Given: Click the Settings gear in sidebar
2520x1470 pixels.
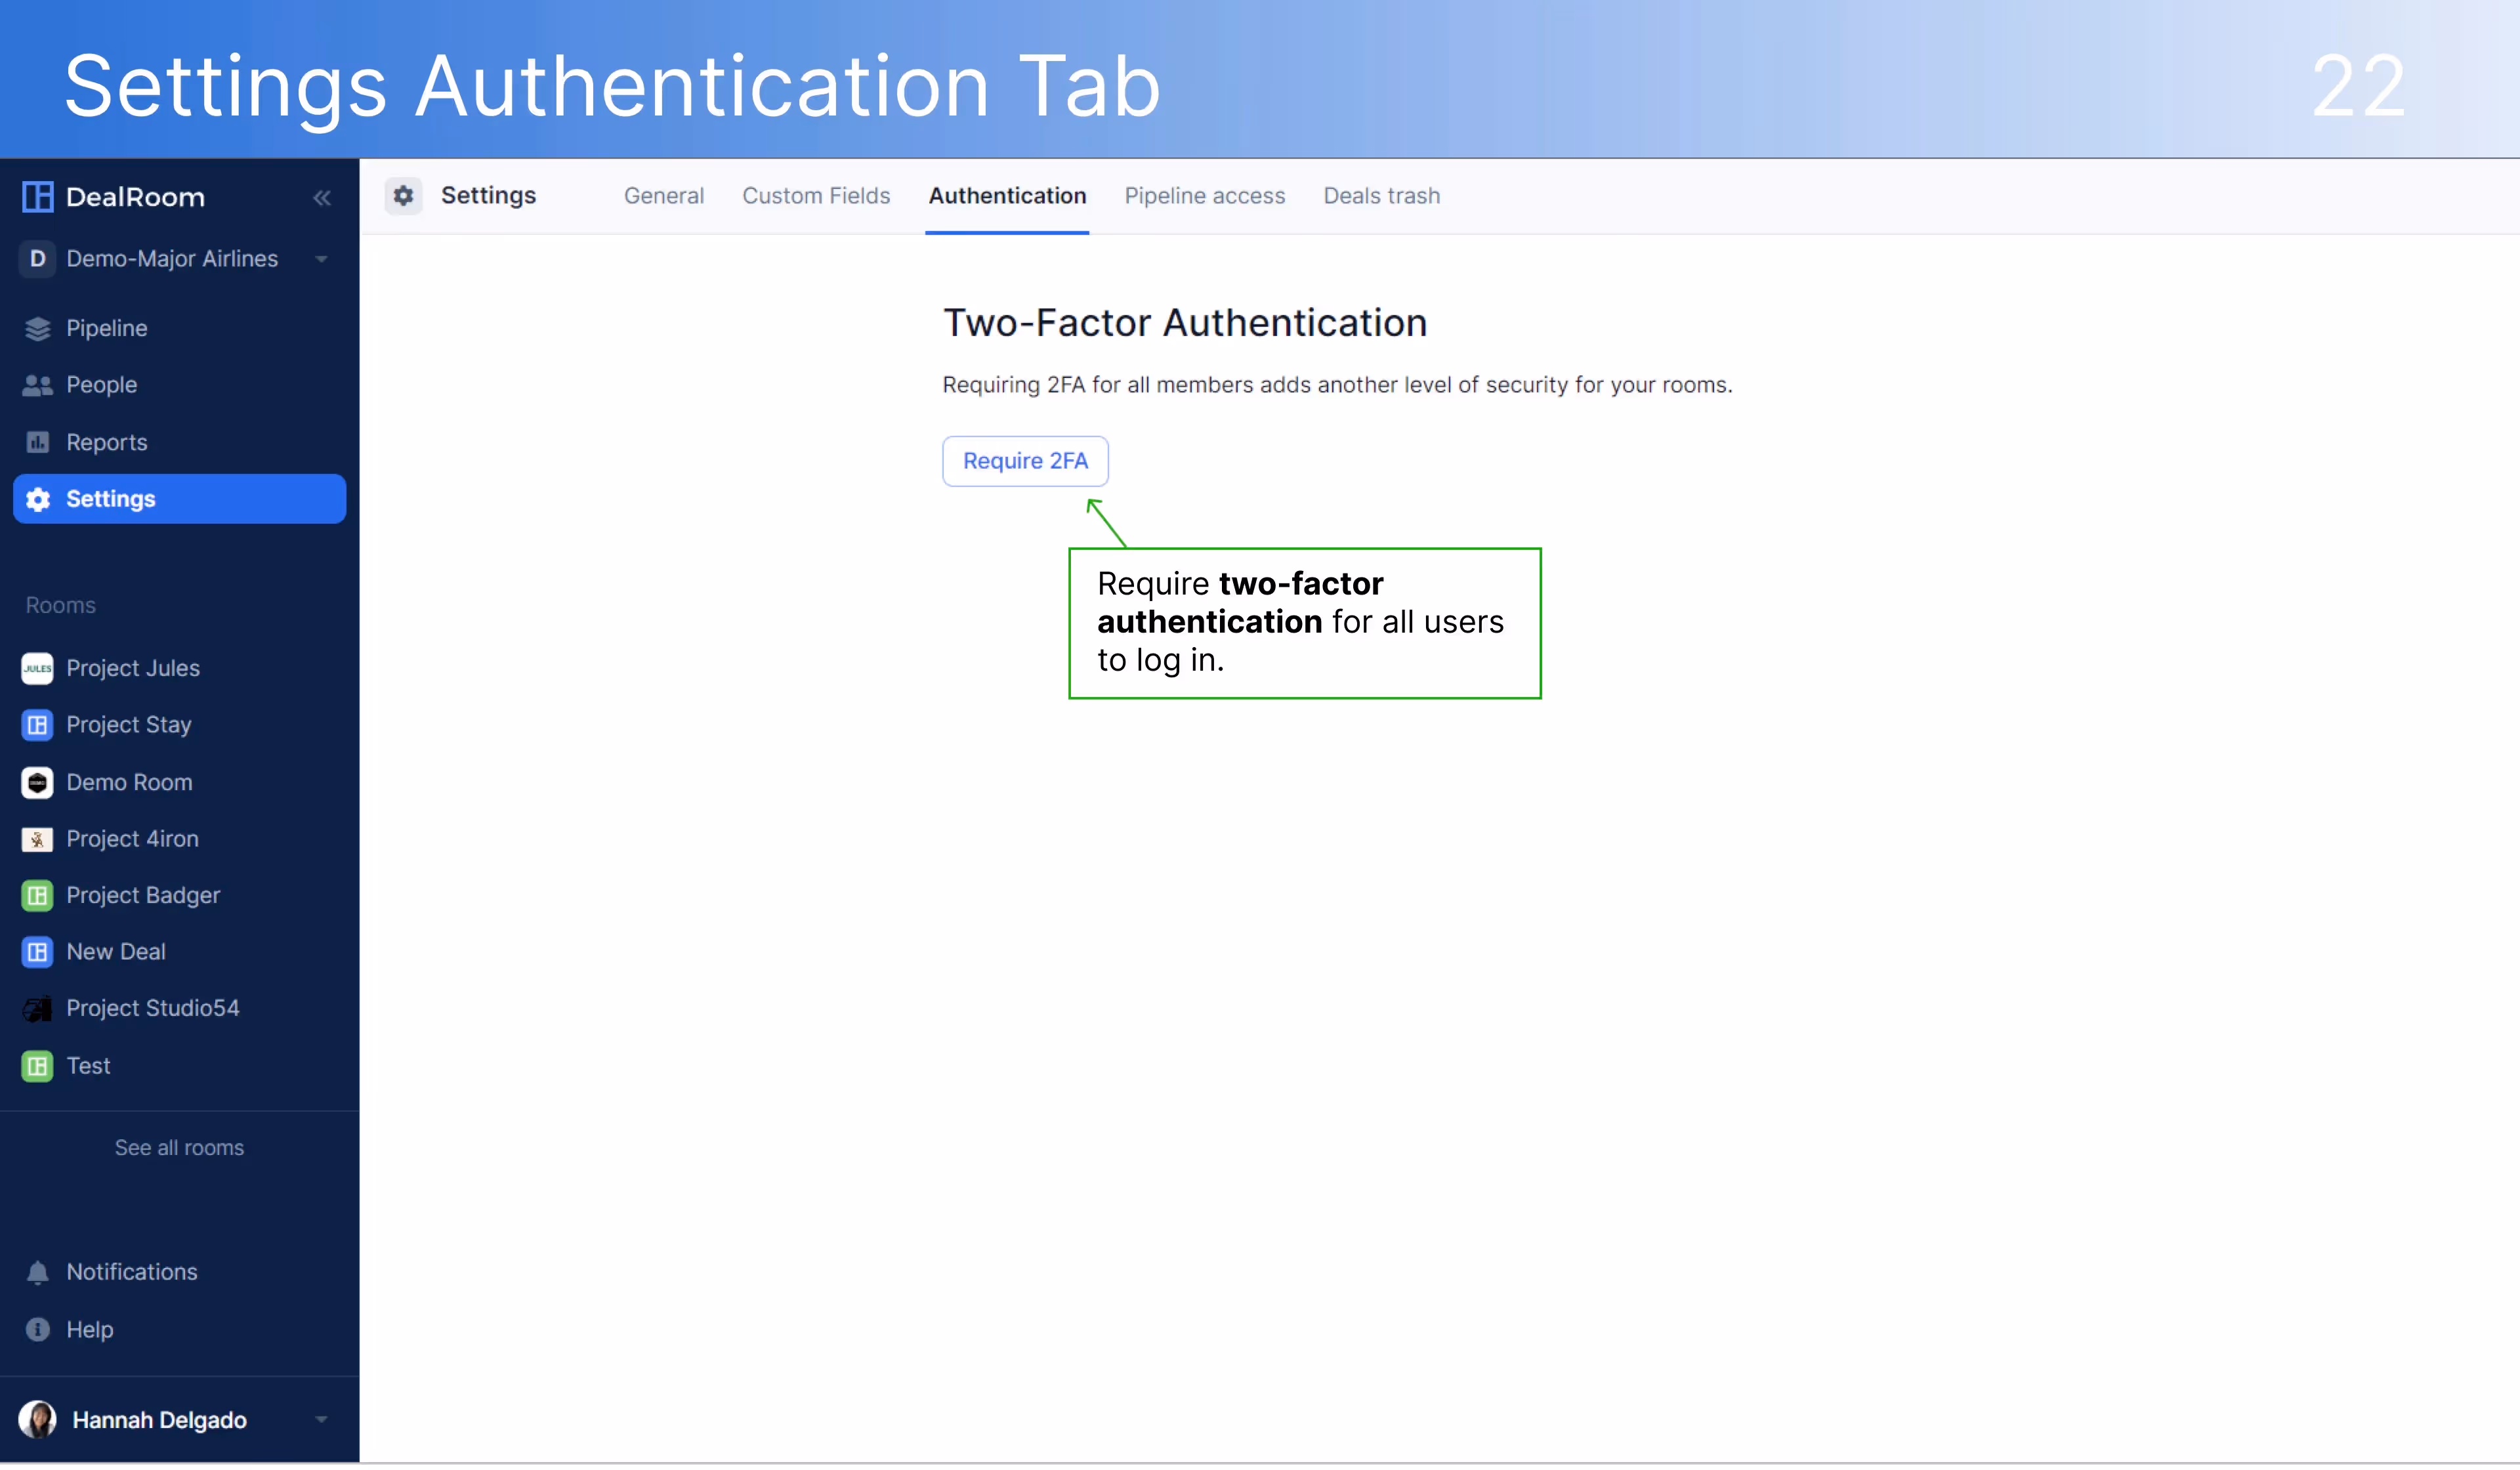Looking at the screenshot, I should coord(38,499).
